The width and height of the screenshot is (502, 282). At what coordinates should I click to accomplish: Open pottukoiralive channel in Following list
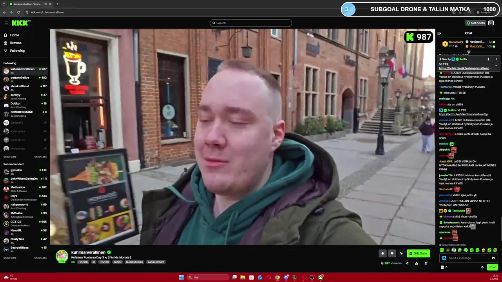tap(25, 79)
